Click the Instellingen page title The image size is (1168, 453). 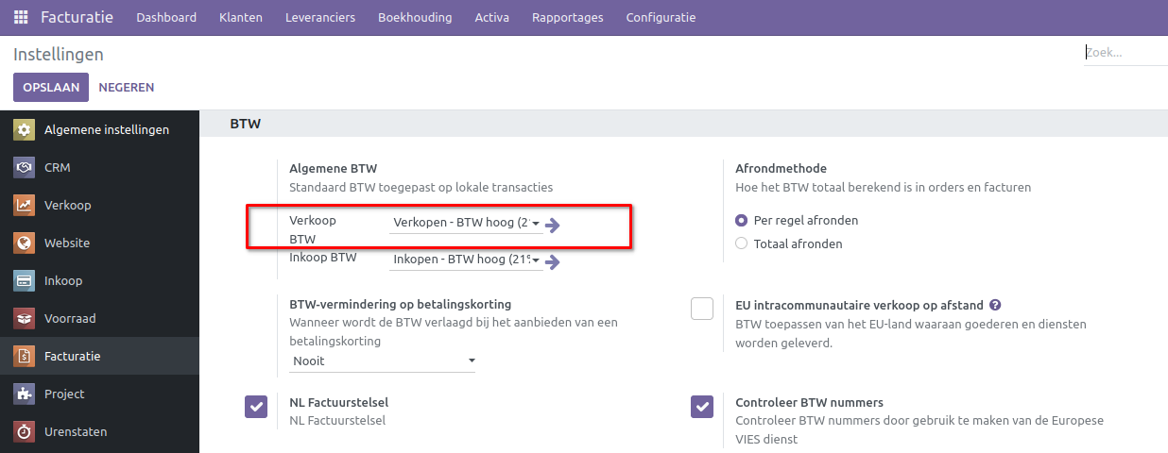click(59, 55)
